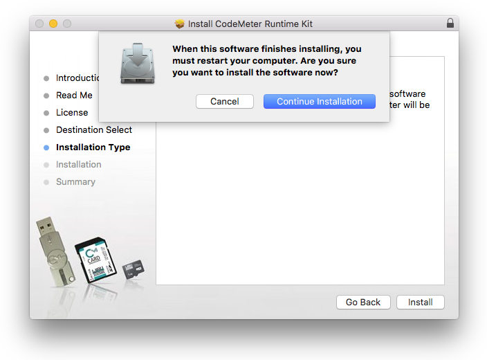Select the License step in sidebar
487x360 pixels.
(72, 113)
